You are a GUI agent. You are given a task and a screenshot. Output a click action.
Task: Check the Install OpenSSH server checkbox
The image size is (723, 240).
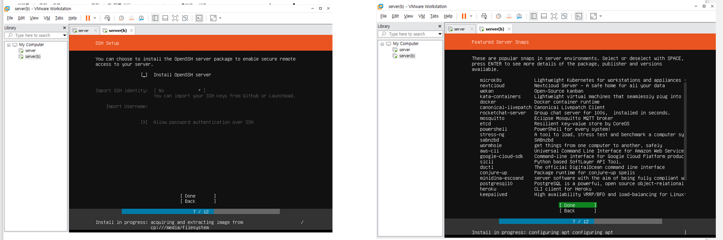(x=144, y=75)
